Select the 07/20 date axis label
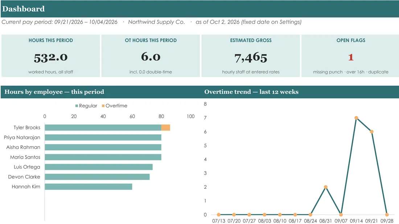Image resolution: width=399 pixels, height=224 pixels. click(x=234, y=221)
